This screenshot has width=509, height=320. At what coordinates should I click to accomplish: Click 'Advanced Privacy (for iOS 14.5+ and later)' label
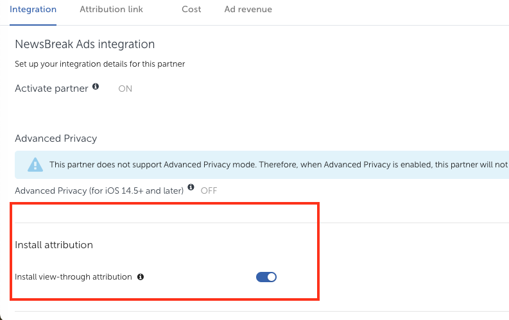[99, 190]
